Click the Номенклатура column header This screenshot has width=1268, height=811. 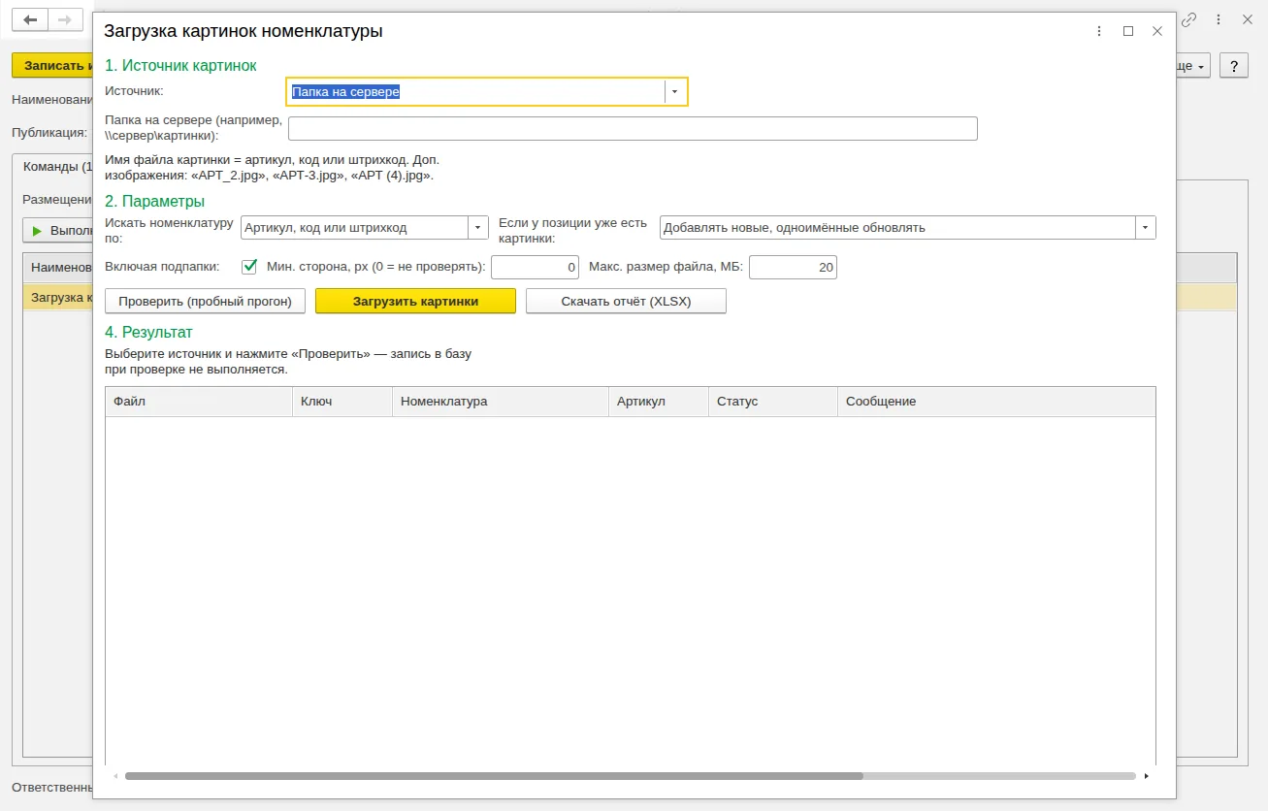pos(501,402)
